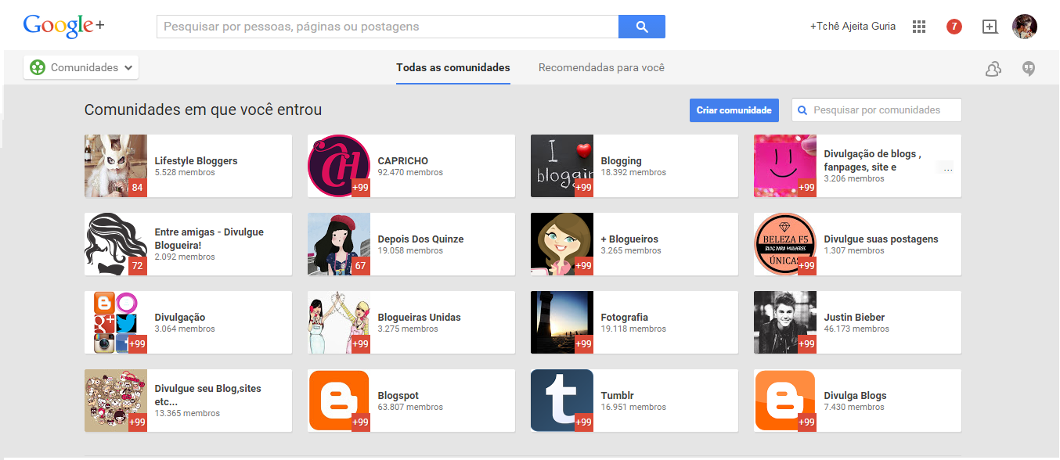Open the + Blogueiros community
This screenshot has width=1060, height=460.
629,239
